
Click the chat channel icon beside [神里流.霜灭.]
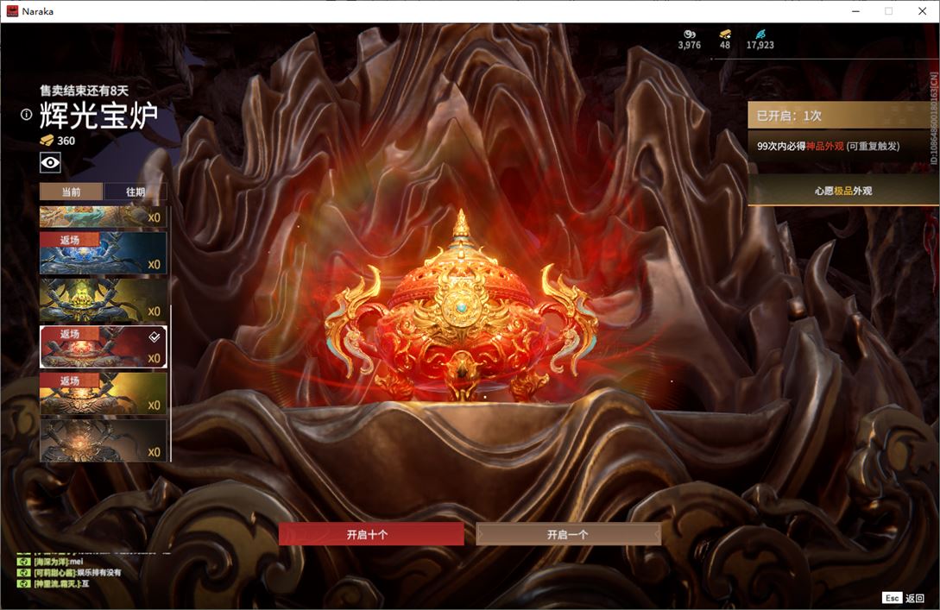[x=23, y=583]
